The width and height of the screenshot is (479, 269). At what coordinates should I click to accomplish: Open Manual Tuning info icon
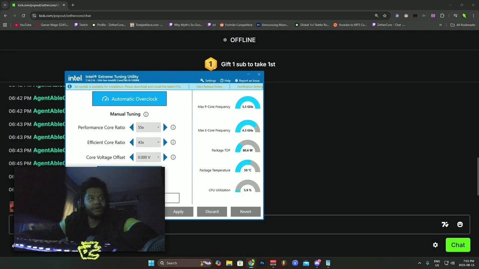[146, 114]
